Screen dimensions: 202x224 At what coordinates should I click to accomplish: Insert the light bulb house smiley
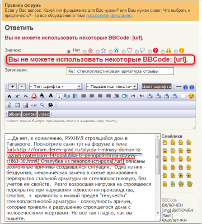tap(181, 176)
